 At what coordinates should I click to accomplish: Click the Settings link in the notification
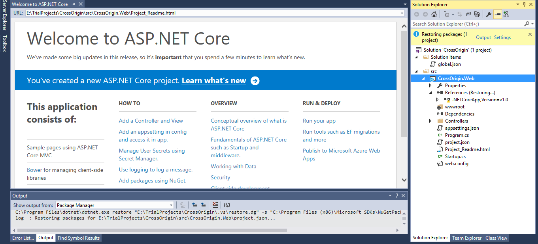502,37
